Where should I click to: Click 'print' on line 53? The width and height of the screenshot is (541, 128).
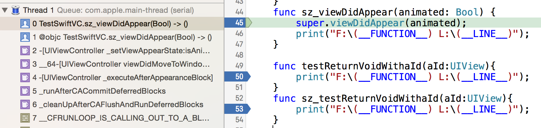click(310, 109)
